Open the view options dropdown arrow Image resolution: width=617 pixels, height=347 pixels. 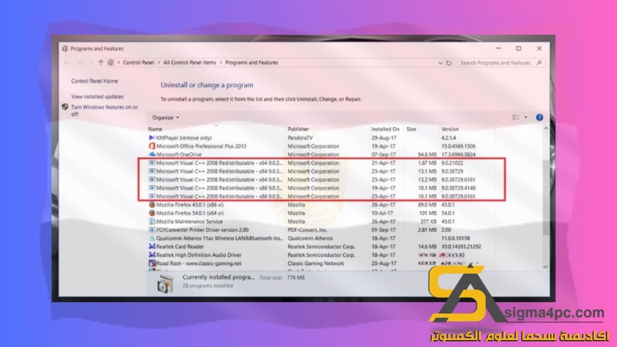pyautogui.click(x=526, y=117)
